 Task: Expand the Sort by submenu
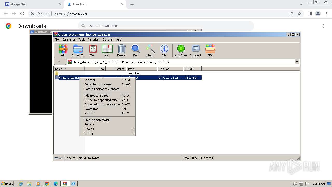pyautogui.click(x=107, y=133)
